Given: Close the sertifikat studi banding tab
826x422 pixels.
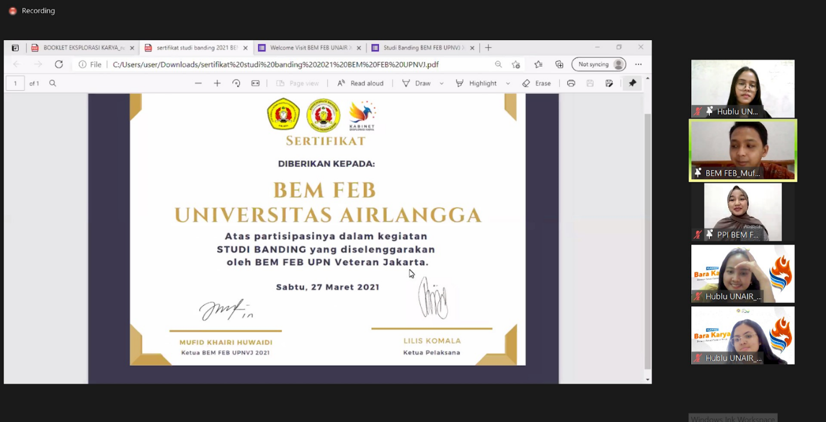Looking at the screenshot, I should [245, 48].
